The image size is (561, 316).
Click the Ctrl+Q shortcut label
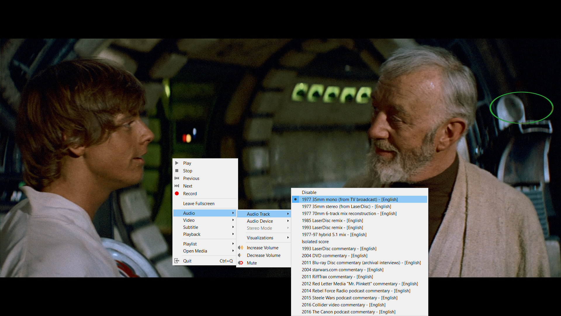point(226,261)
